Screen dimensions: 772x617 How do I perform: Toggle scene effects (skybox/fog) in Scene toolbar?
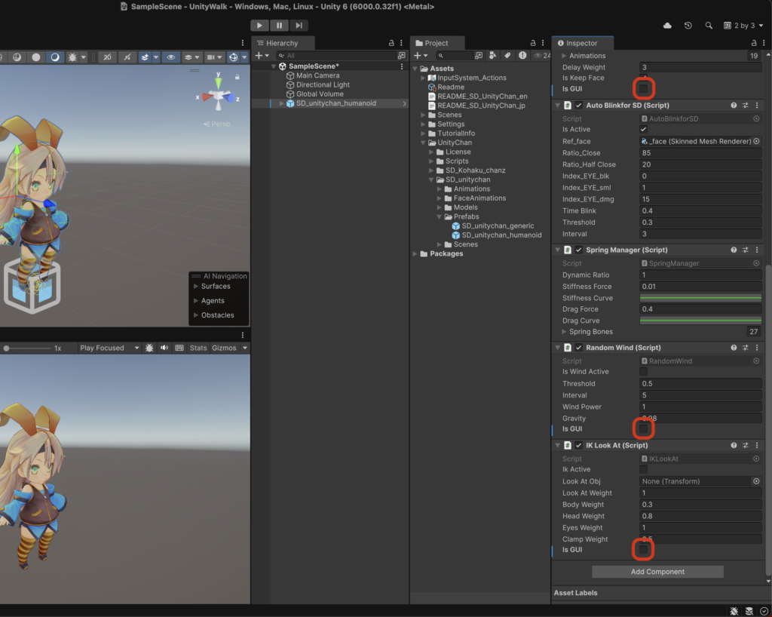coord(145,57)
